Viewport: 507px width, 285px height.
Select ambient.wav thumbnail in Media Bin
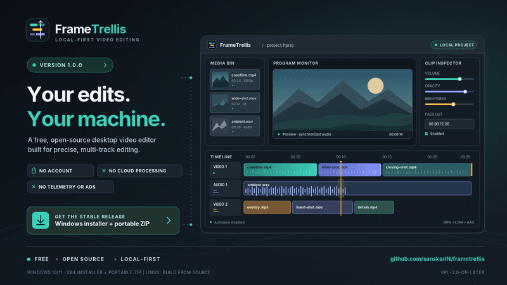click(x=220, y=126)
